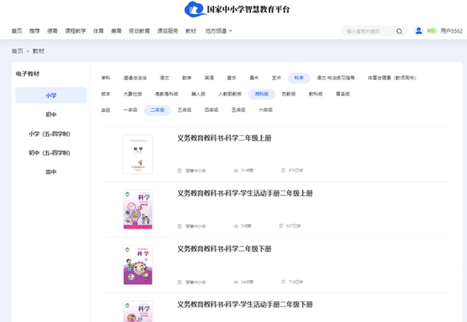
Task: Click source icon for 科学二年级下册
Action: tap(180, 282)
